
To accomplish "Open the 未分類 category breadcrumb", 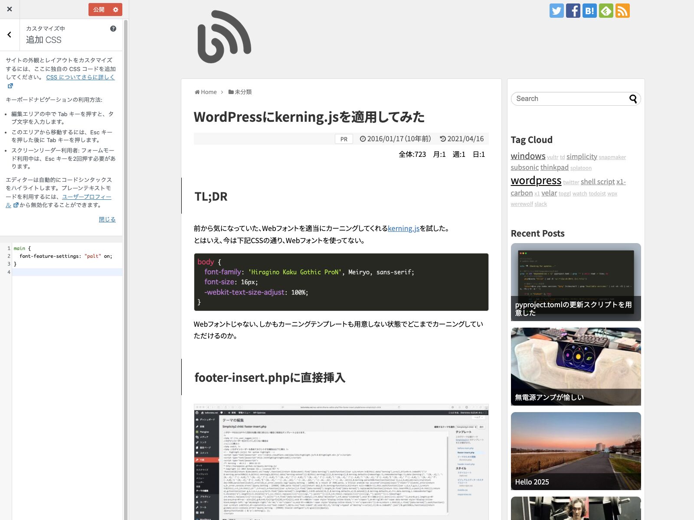I will point(240,92).
